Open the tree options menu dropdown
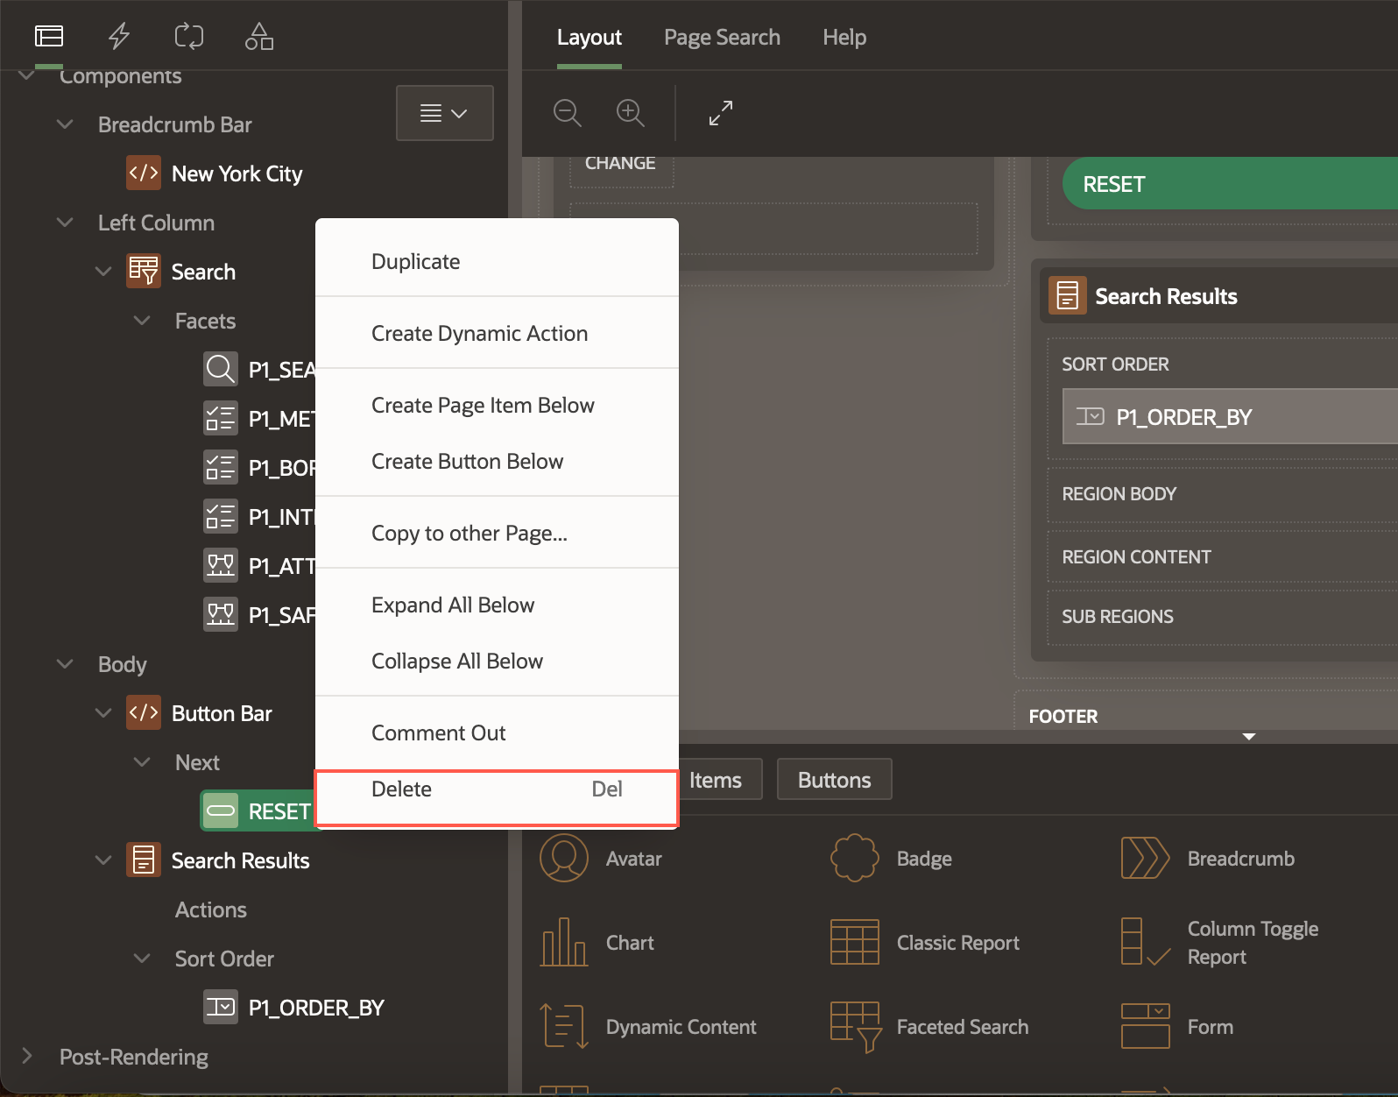This screenshot has width=1398, height=1097. pyautogui.click(x=444, y=113)
